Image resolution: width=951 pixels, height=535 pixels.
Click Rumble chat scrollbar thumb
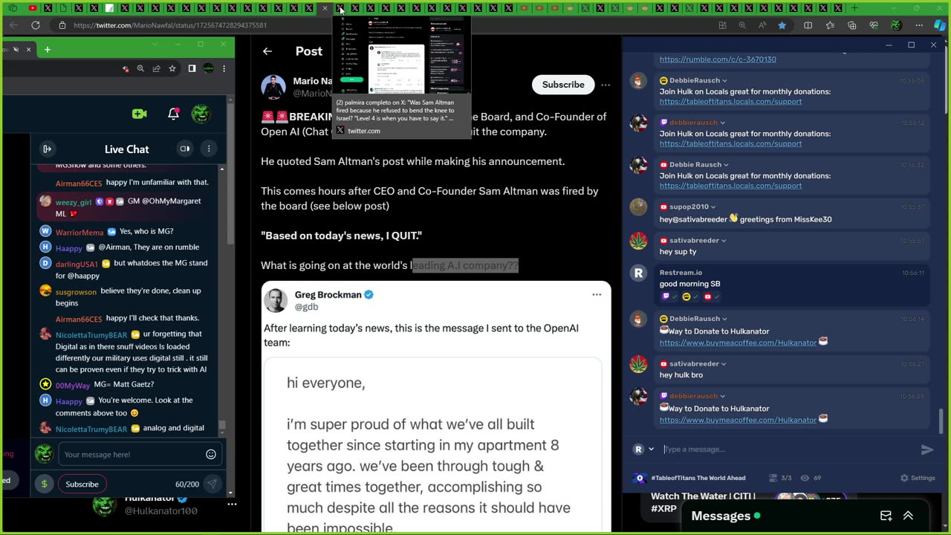[221, 427]
